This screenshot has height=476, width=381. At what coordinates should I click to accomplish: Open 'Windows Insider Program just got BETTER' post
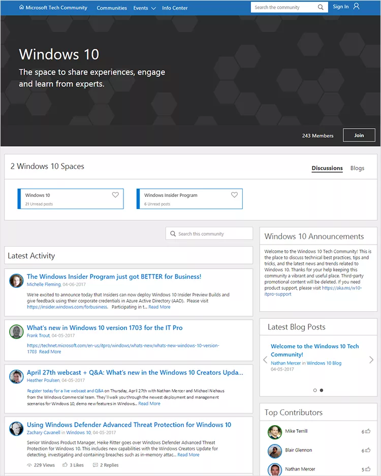tap(114, 277)
